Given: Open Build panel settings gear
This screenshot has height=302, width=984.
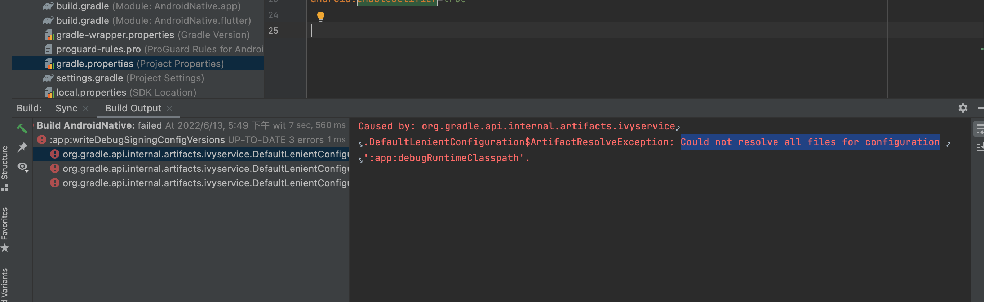Looking at the screenshot, I should tap(963, 108).
